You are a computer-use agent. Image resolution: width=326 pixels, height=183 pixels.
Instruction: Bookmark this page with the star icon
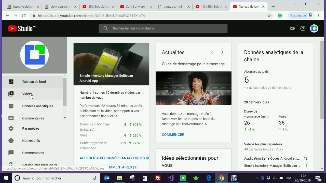click(269, 16)
